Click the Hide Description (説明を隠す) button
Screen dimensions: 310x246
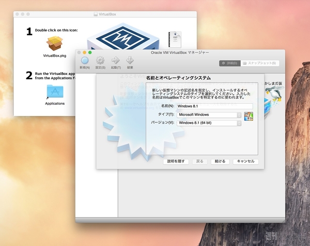tap(176, 161)
